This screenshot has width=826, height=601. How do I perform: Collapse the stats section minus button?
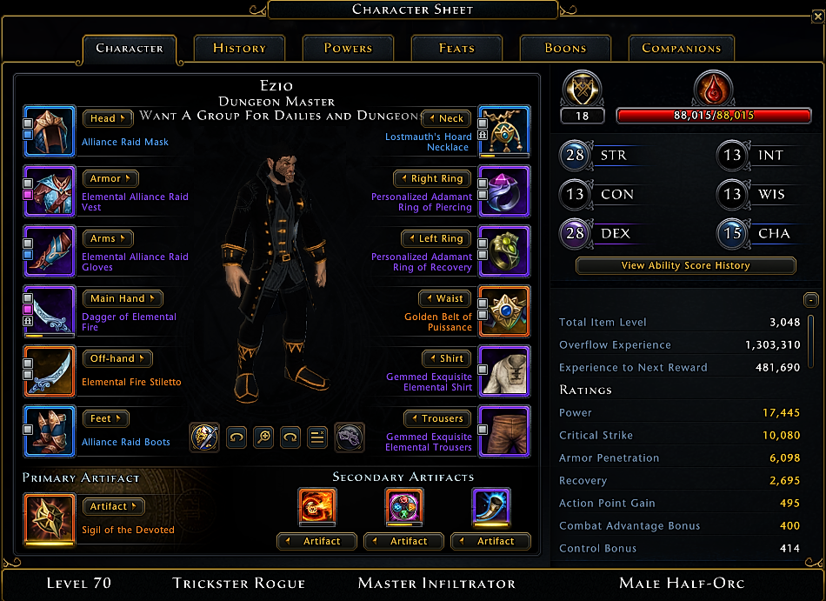click(x=810, y=300)
